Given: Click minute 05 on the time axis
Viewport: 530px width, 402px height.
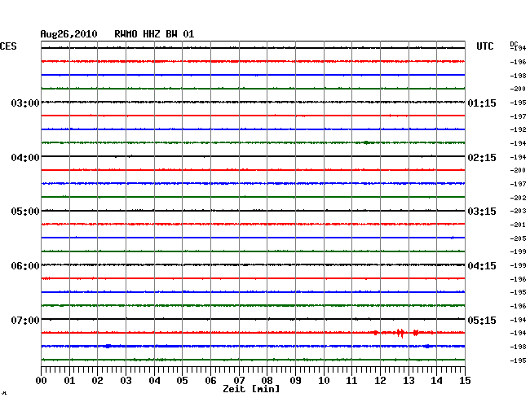Looking at the screenshot, I should (x=182, y=381).
